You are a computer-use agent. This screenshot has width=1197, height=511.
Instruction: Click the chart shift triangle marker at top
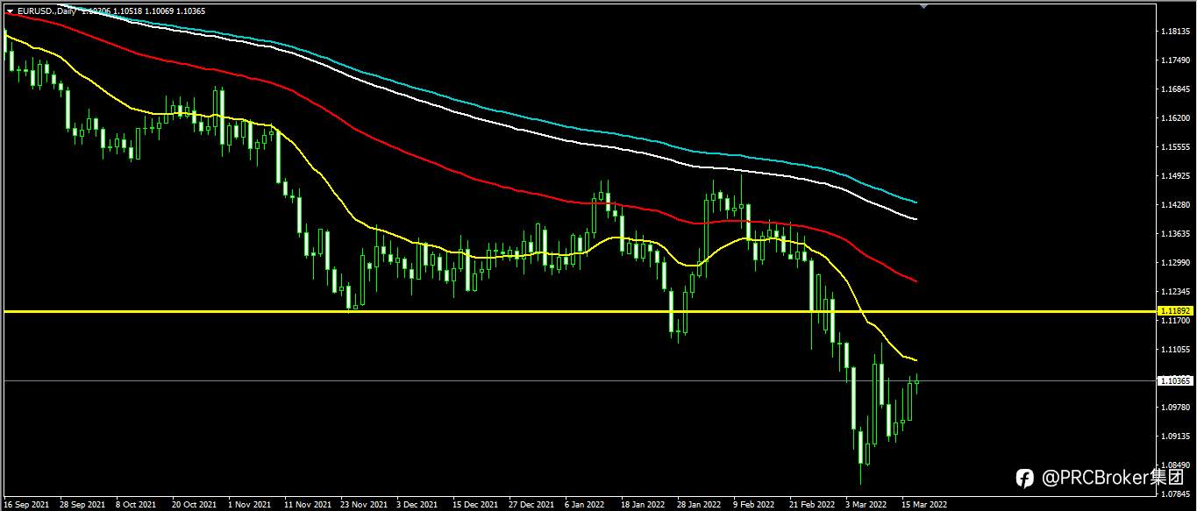(923, 5)
